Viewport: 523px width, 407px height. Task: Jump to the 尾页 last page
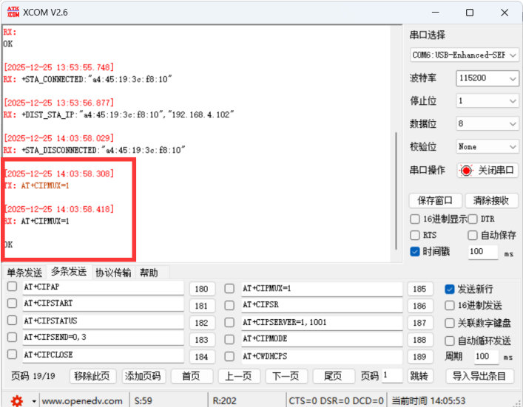(x=333, y=377)
